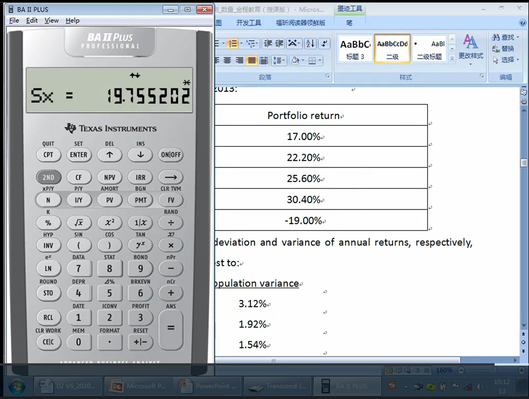Click the +|- sign change key
The image size is (529, 399).
[140, 342]
